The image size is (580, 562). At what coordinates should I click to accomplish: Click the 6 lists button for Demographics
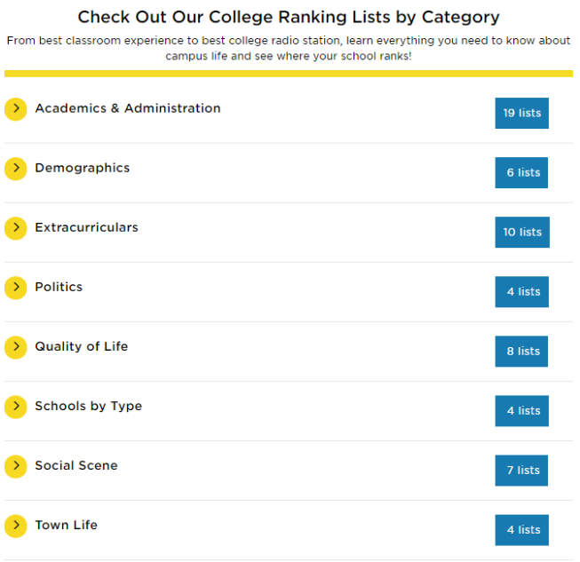[x=521, y=173]
